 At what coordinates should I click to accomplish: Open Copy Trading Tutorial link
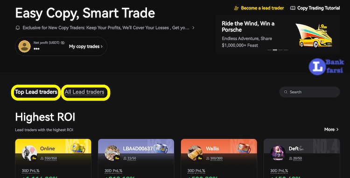coord(319,8)
